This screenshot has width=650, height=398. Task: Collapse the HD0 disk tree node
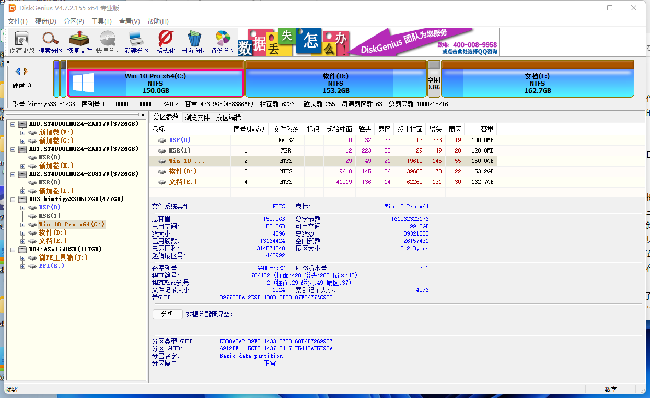click(x=13, y=124)
